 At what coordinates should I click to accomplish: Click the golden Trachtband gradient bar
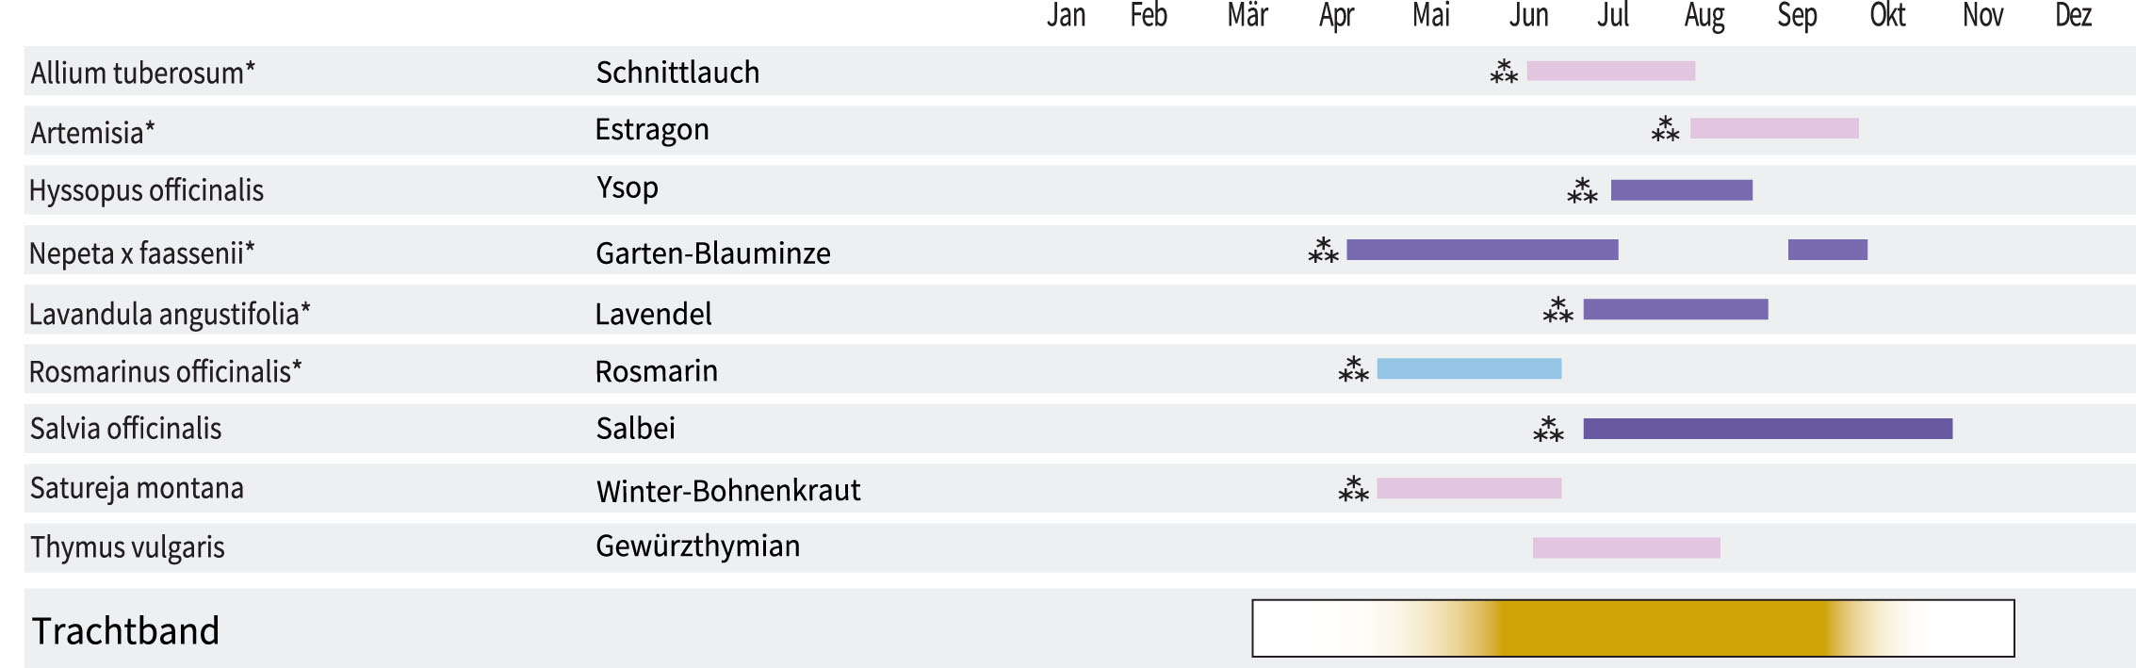(1633, 628)
